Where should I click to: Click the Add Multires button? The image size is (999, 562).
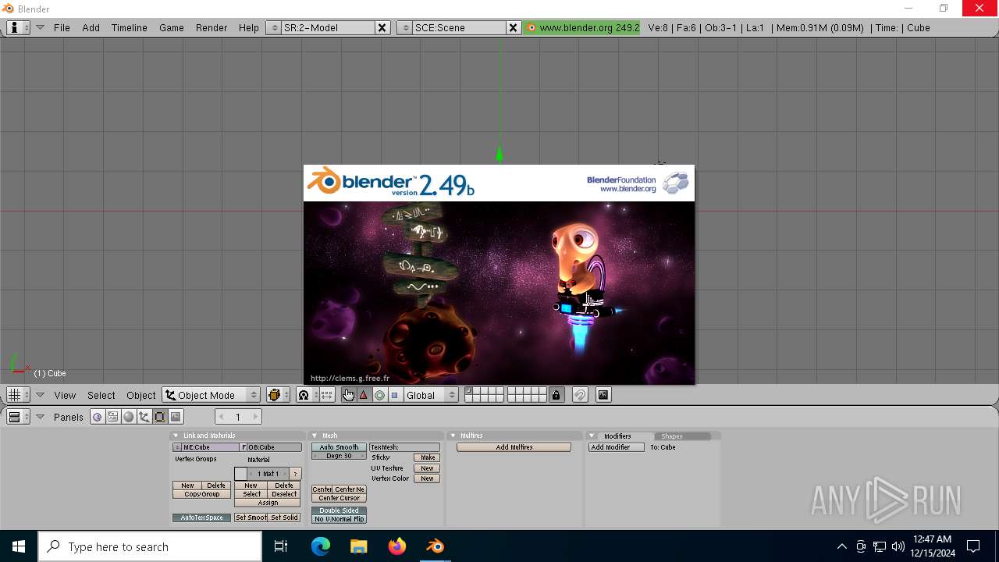(514, 447)
